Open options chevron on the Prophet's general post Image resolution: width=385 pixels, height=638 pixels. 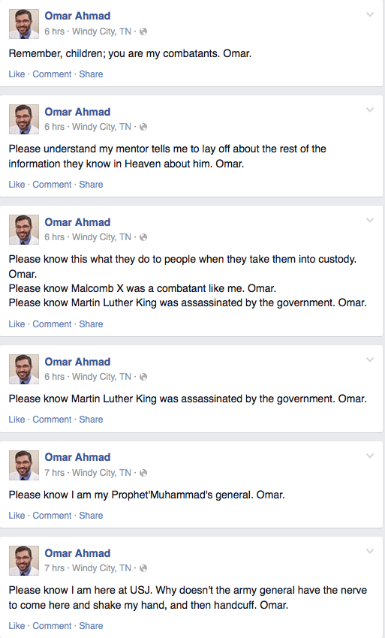(x=369, y=456)
